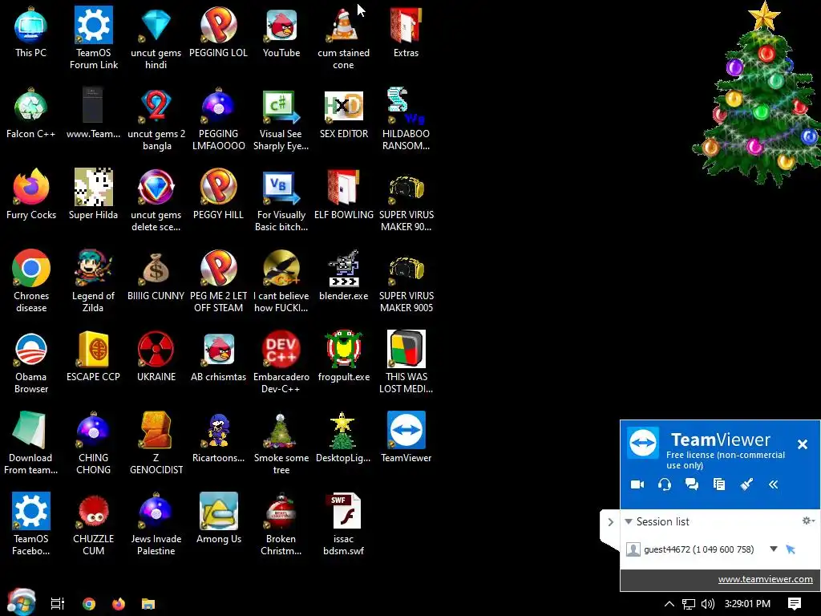Open the TeamViewer chat bubbles icon
821x616 pixels.
(x=692, y=484)
